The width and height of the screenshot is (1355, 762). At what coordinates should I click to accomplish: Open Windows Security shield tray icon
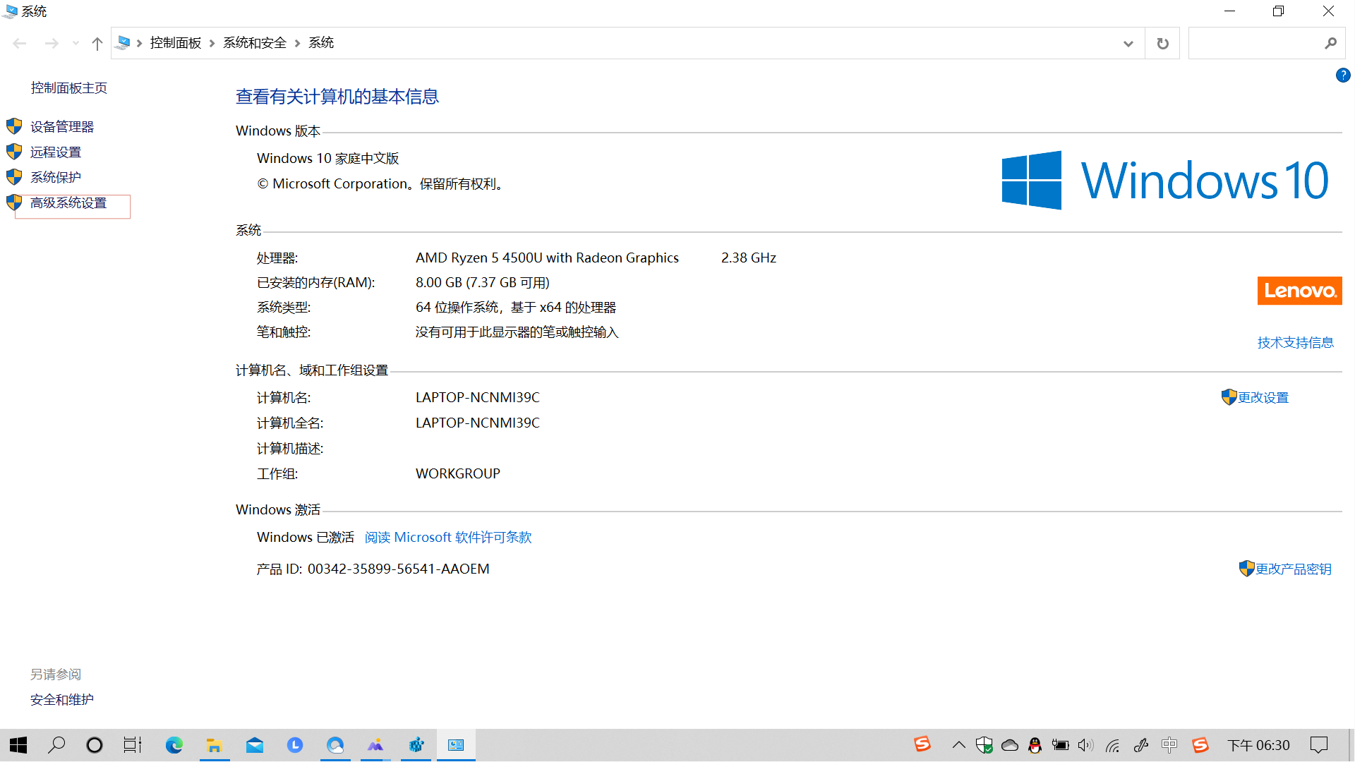point(984,745)
